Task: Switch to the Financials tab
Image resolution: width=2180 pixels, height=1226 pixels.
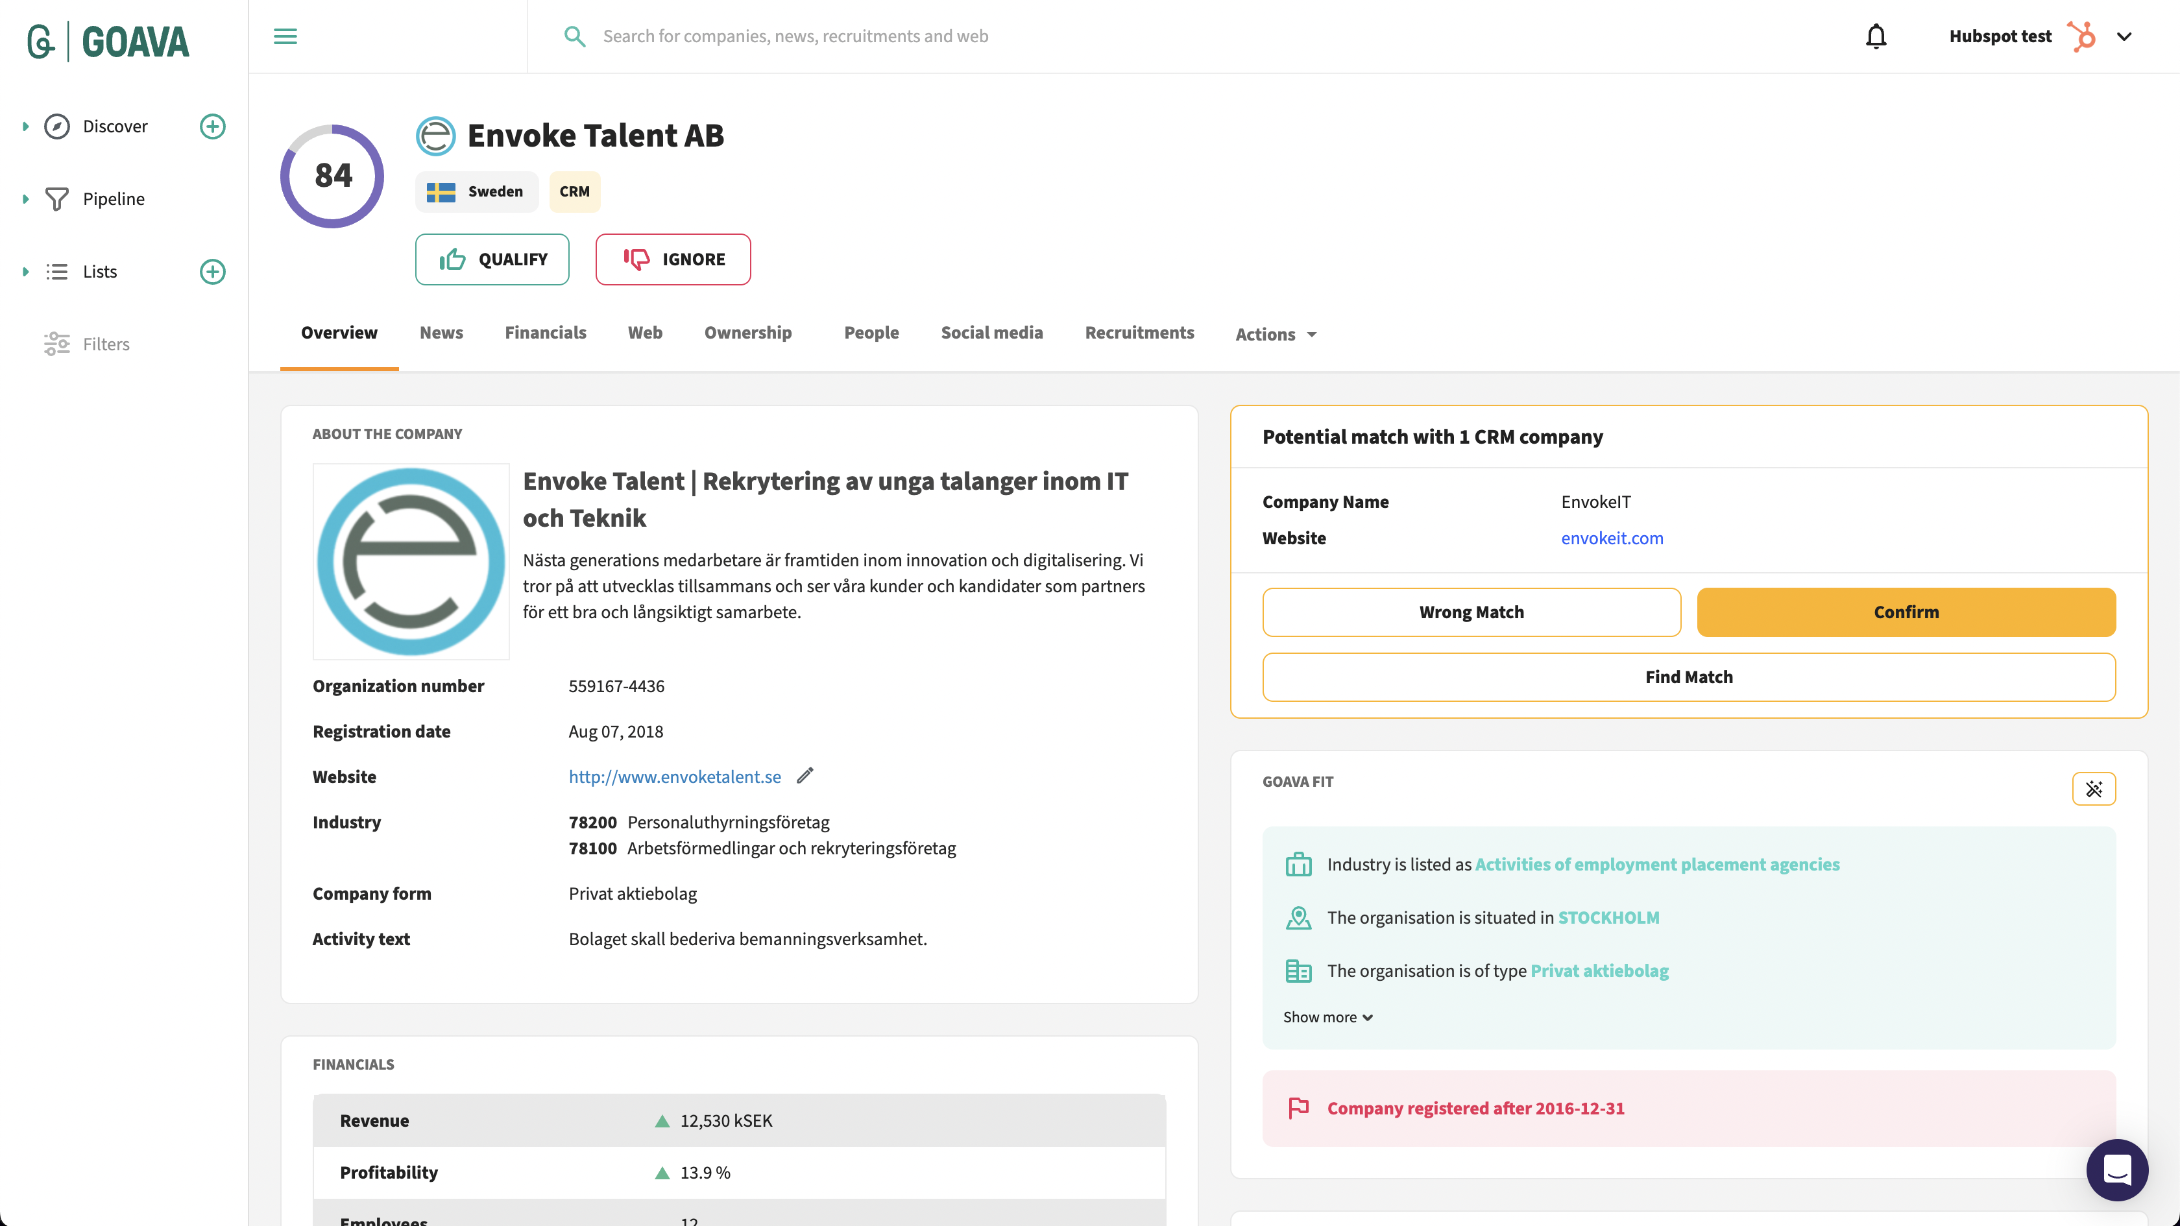Action: 545,333
